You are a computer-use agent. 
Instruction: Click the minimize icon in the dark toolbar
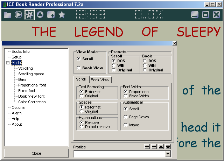point(195,15)
